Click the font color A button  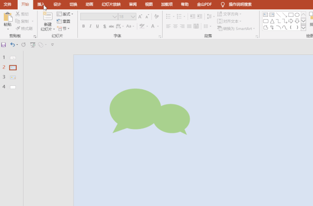click(x=153, y=26)
